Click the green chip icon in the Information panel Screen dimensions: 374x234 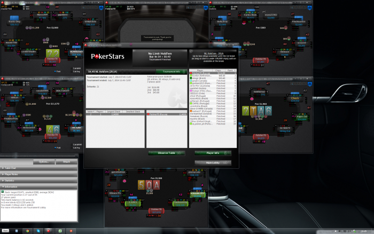pyautogui.click(x=2, y=192)
